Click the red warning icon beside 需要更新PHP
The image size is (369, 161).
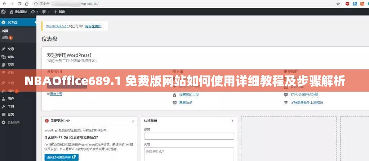point(46,121)
